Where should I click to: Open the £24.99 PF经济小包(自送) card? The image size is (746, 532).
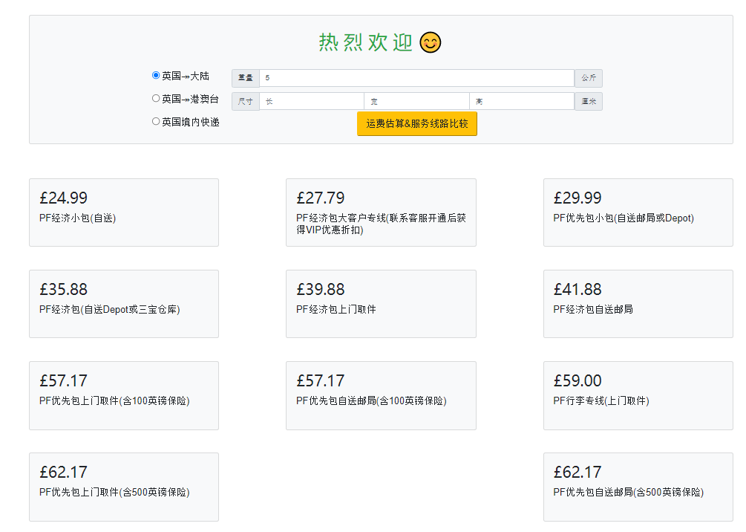coord(124,212)
